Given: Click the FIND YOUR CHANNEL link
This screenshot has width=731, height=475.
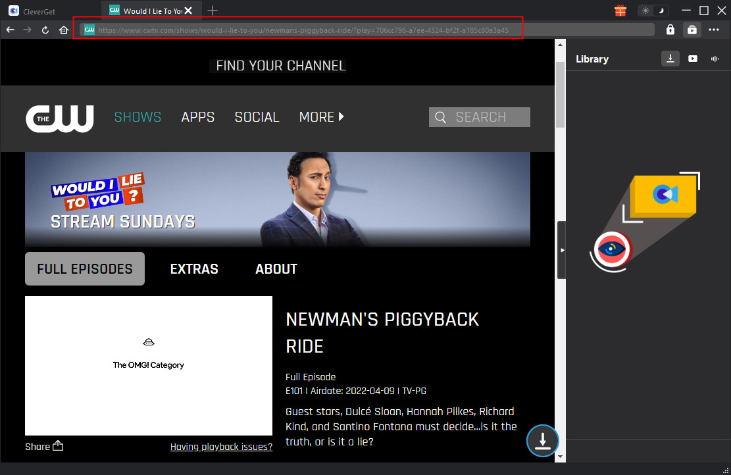Looking at the screenshot, I should click(280, 66).
